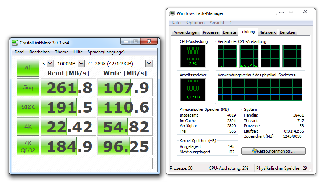Click the Write [MB/s] column header

click(125, 73)
